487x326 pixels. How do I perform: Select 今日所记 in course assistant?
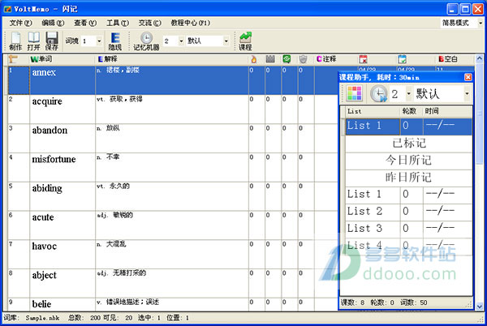[x=408, y=161]
